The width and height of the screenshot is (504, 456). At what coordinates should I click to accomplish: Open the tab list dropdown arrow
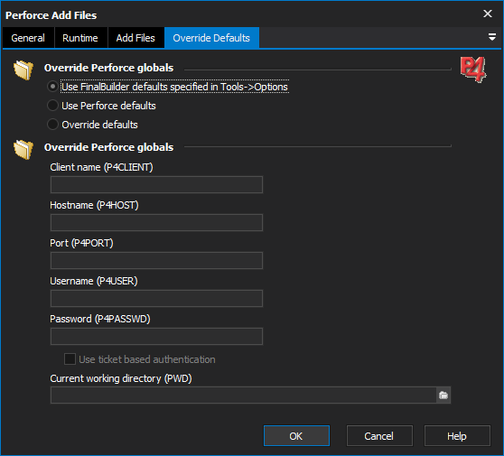click(491, 37)
